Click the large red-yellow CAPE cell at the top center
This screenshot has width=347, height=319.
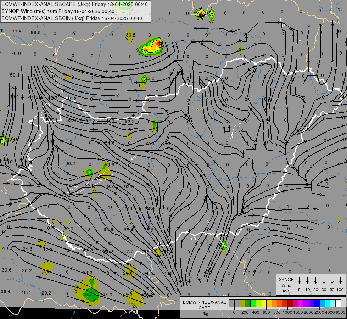[151, 47]
